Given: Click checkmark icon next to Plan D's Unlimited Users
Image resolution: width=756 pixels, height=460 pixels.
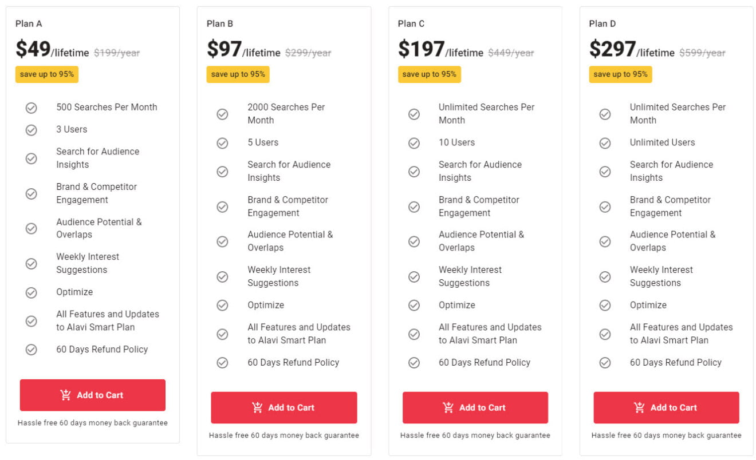Looking at the screenshot, I should (x=605, y=143).
